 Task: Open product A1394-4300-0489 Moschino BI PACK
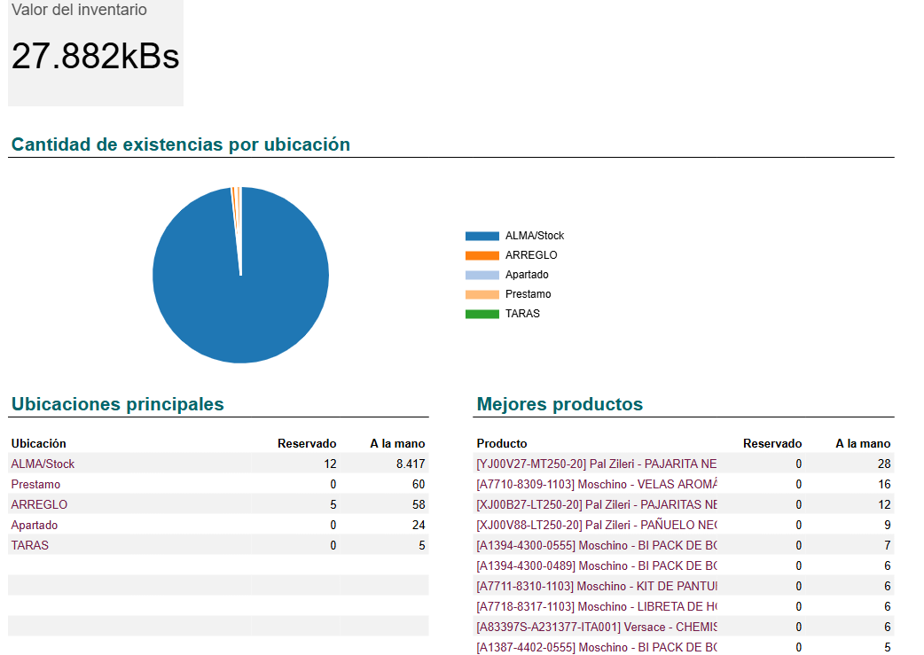point(597,565)
